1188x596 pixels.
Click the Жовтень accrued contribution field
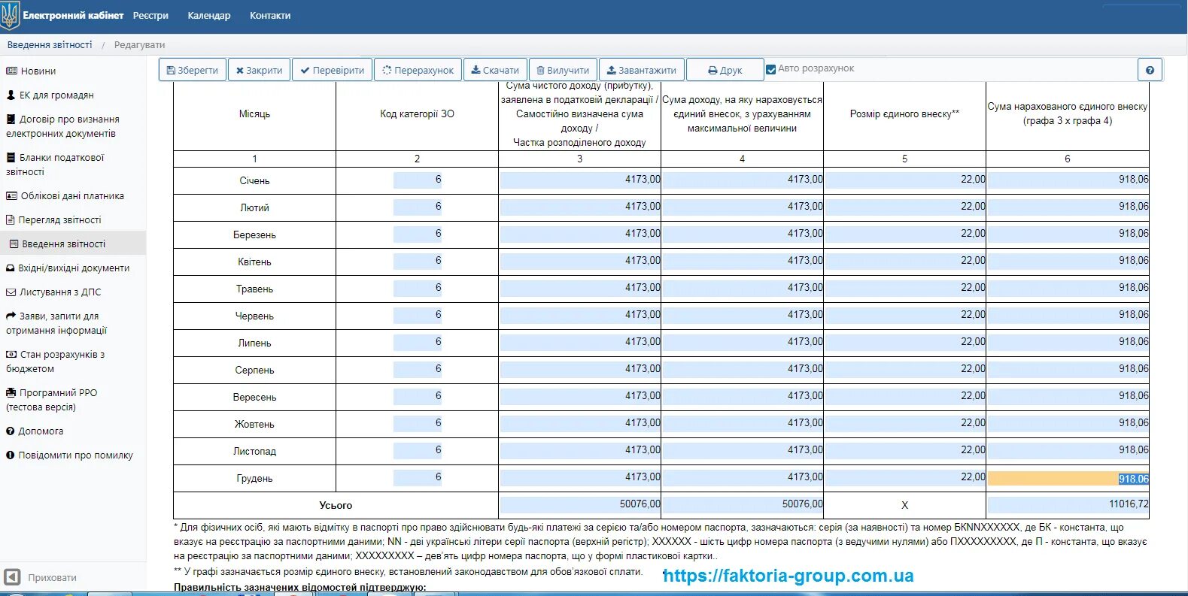pos(1068,423)
